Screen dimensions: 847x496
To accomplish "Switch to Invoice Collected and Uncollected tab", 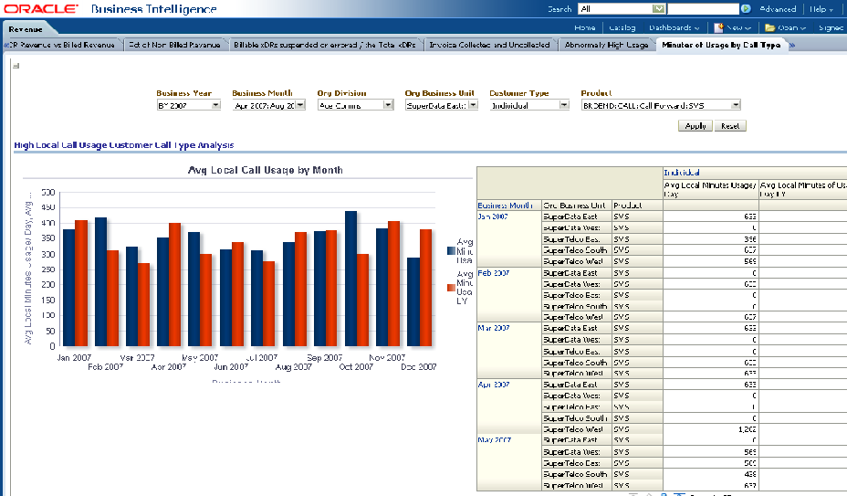I will pos(489,45).
